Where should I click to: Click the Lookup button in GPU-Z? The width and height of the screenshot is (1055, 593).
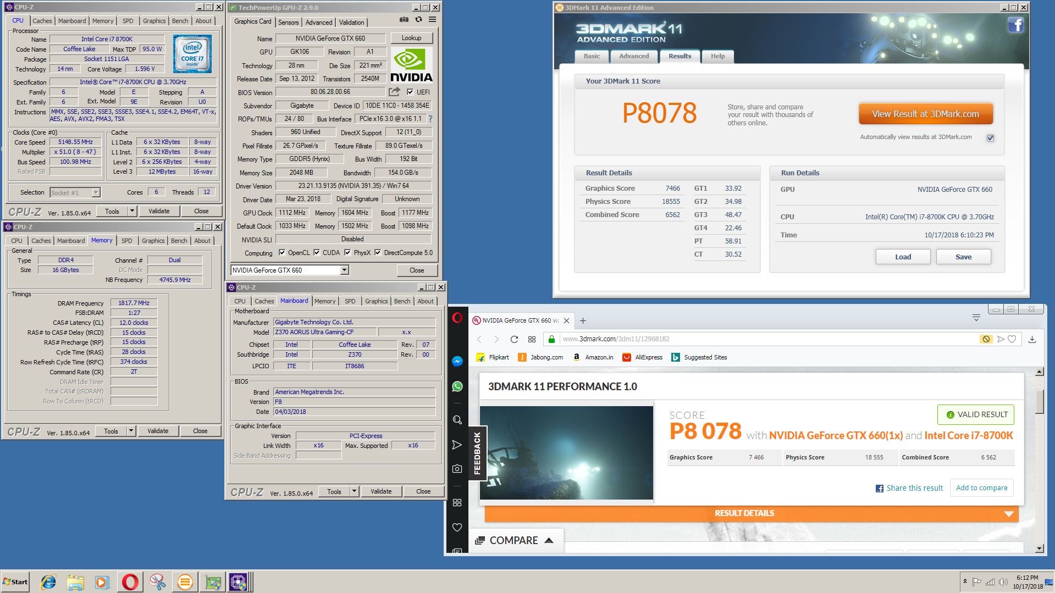click(x=411, y=38)
